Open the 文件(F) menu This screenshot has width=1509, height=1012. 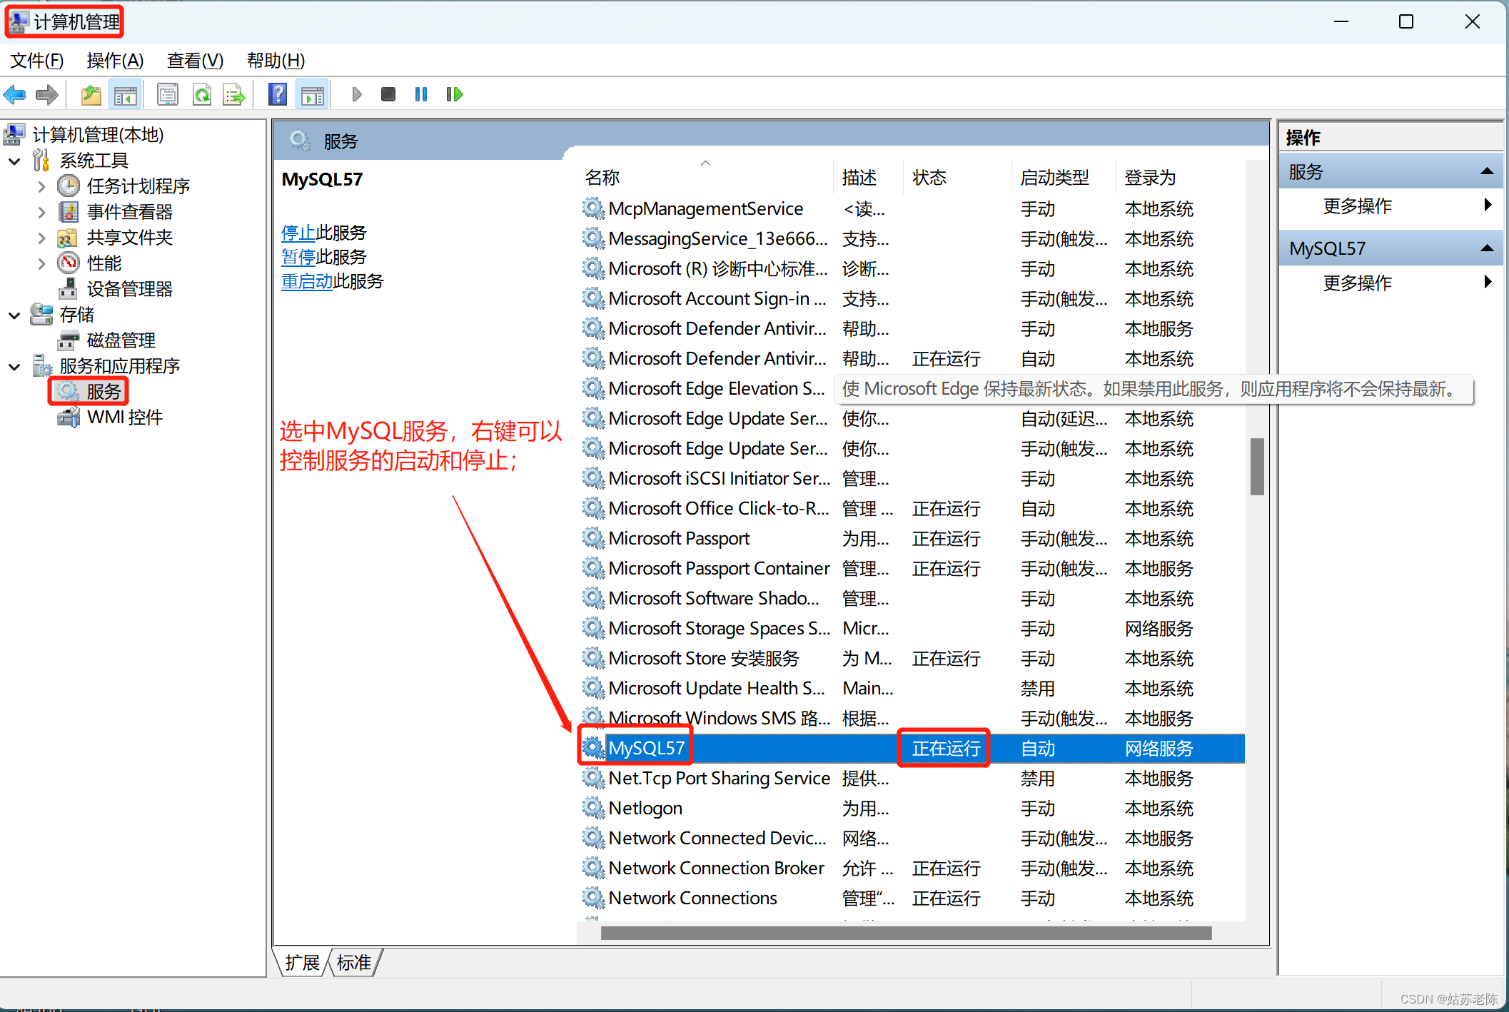coord(36,61)
